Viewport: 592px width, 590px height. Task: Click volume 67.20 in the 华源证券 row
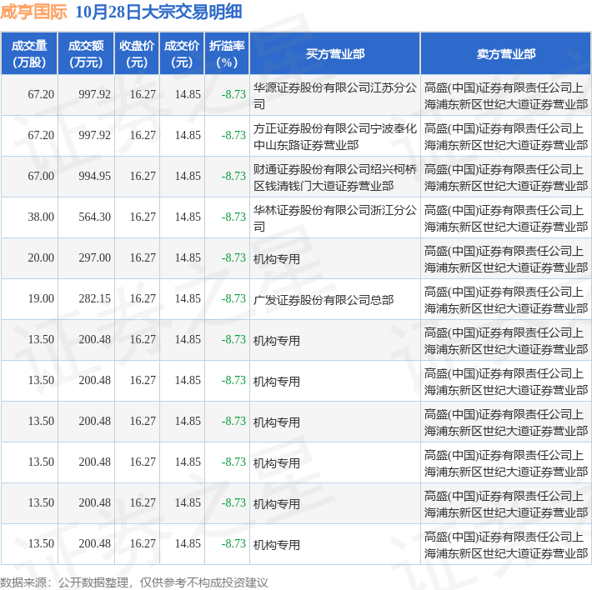41,94
